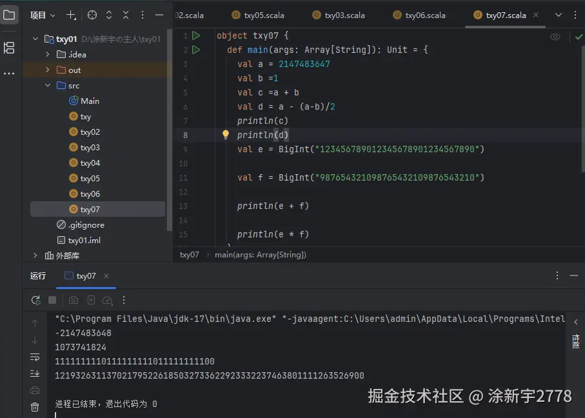Switch to the txy03.scala tab
Viewport: 585px width, 418px height.
339,15
